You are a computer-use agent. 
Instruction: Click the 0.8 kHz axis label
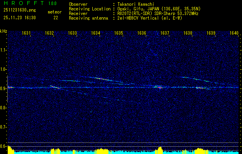3,108
